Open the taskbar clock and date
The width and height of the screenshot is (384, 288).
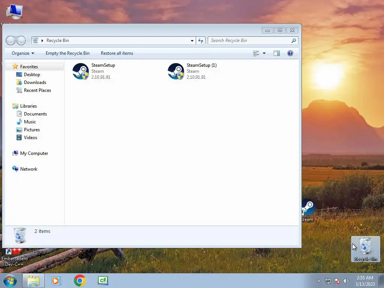[365, 281]
